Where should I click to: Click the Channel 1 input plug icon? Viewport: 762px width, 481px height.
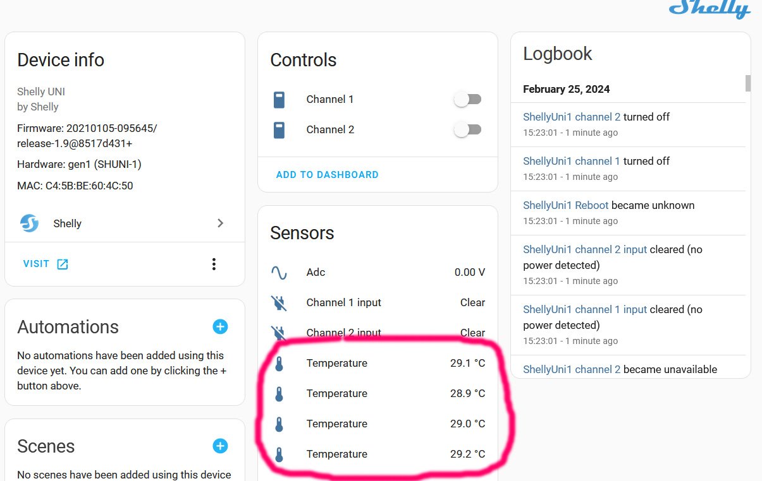point(279,303)
